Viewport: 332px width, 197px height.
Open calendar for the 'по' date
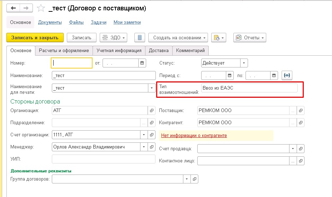point(274,75)
